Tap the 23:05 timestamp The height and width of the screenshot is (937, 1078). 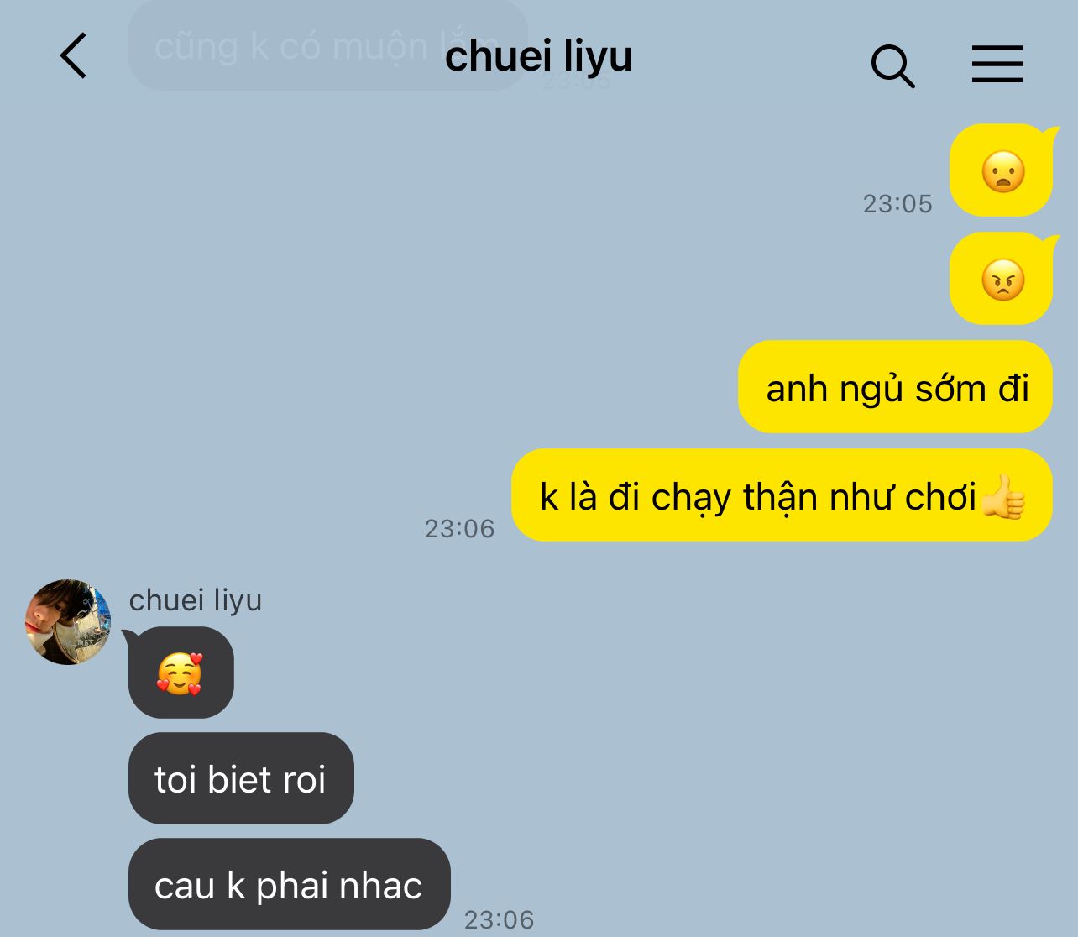pyautogui.click(x=897, y=204)
